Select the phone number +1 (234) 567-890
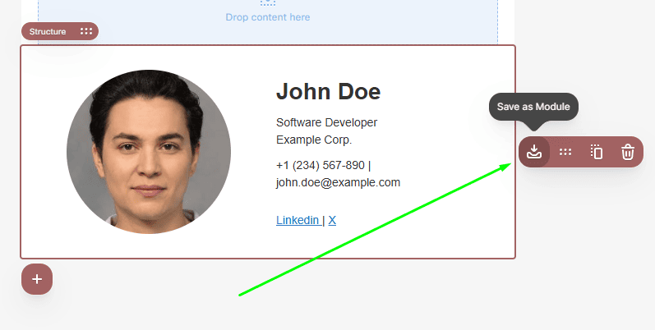Viewport: 655px width, 330px height. [321, 165]
